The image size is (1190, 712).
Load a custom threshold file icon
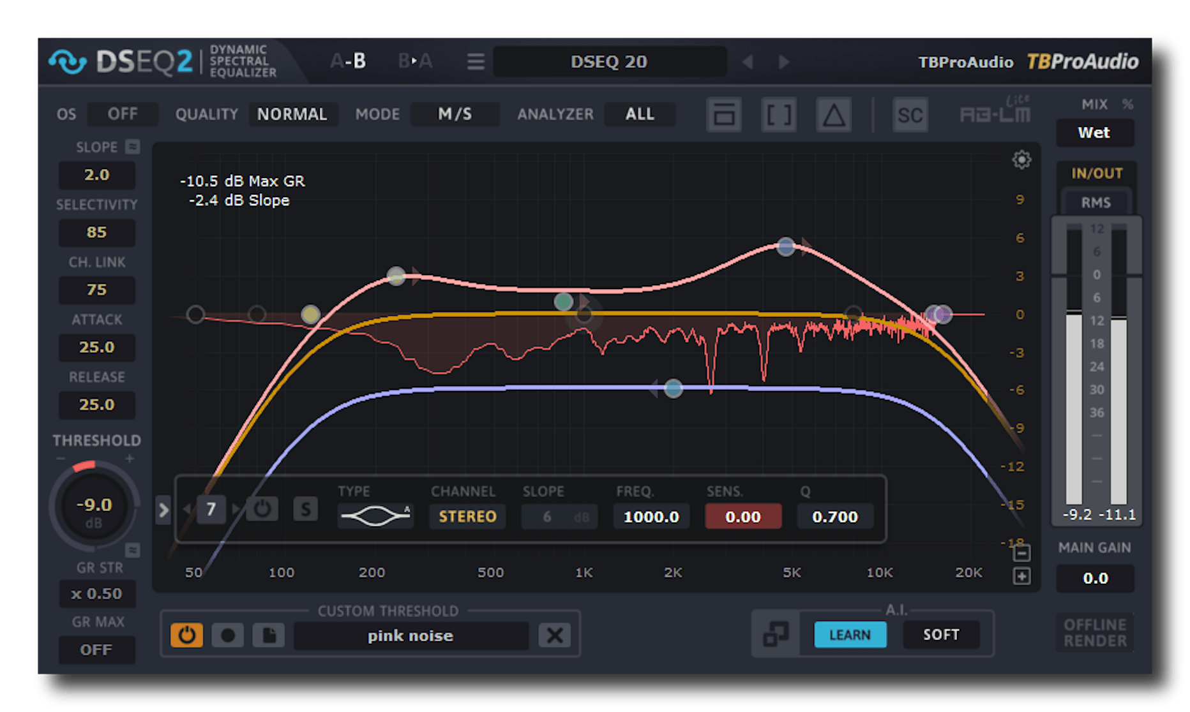click(x=269, y=635)
